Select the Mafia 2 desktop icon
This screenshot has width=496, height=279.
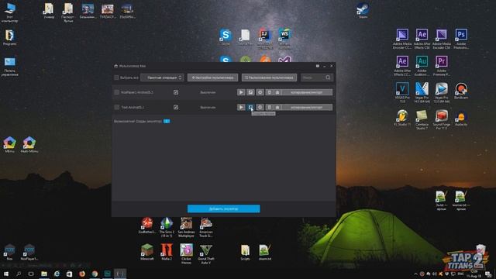click(x=167, y=251)
